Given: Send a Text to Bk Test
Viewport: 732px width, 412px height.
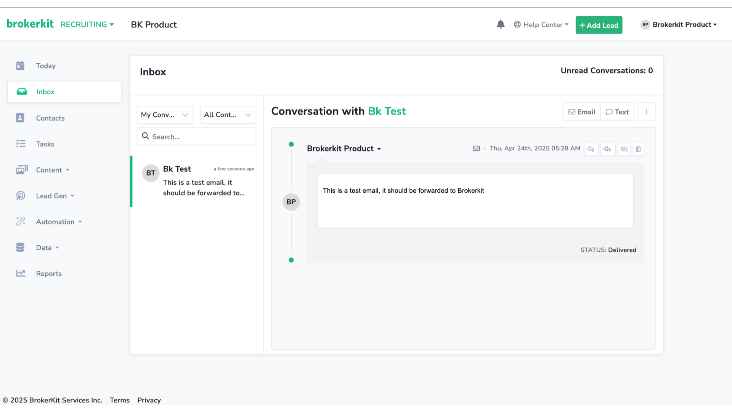Looking at the screenshot, I should click(617, 112).
